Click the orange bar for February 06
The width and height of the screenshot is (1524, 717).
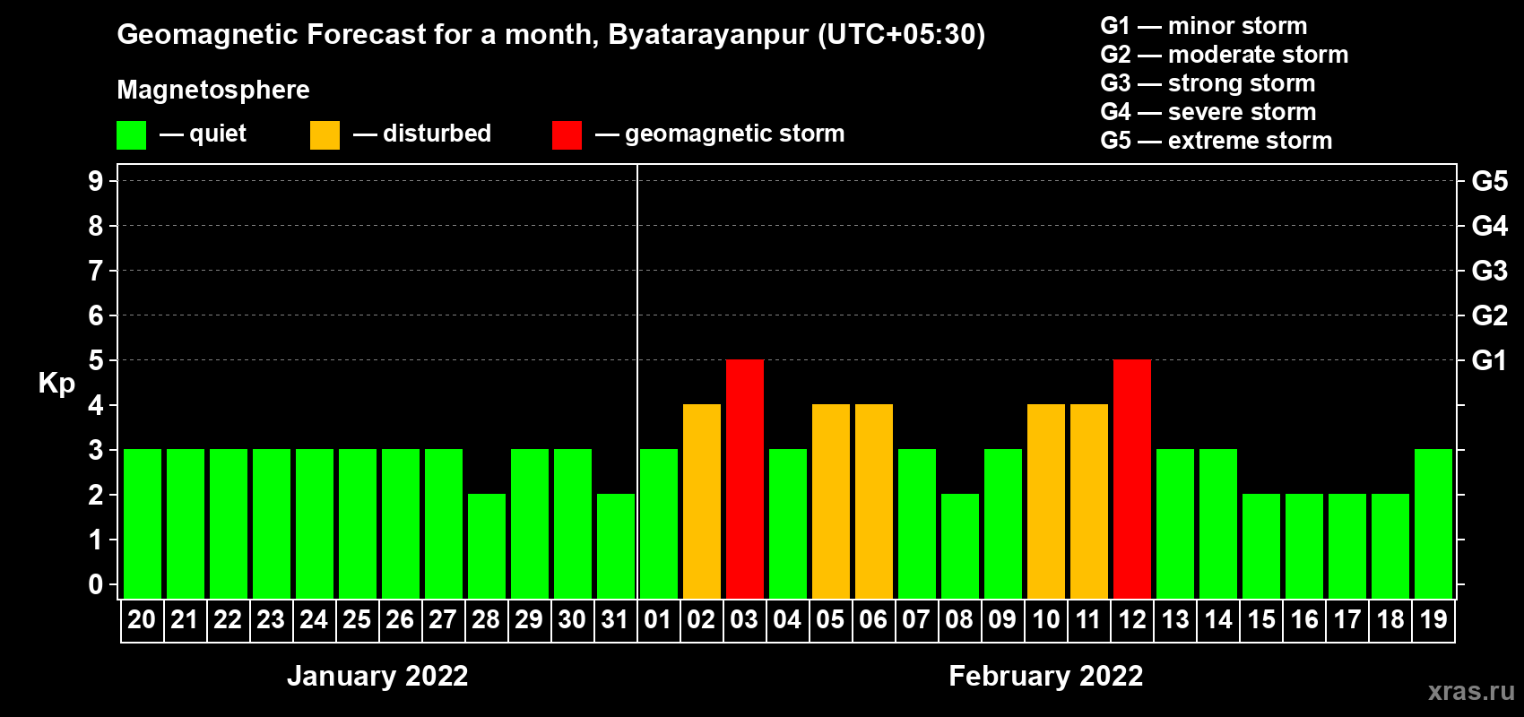874,501
